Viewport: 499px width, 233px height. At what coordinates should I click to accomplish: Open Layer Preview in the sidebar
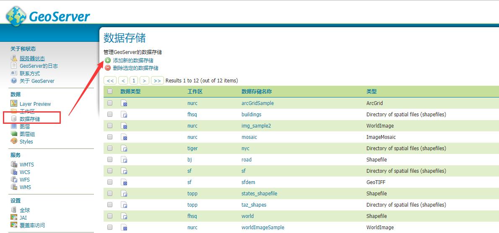coord(35,104)
